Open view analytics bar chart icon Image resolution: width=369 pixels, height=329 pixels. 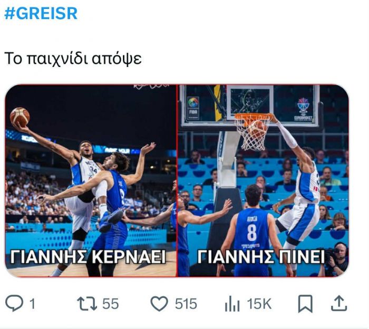click(232, 304)
